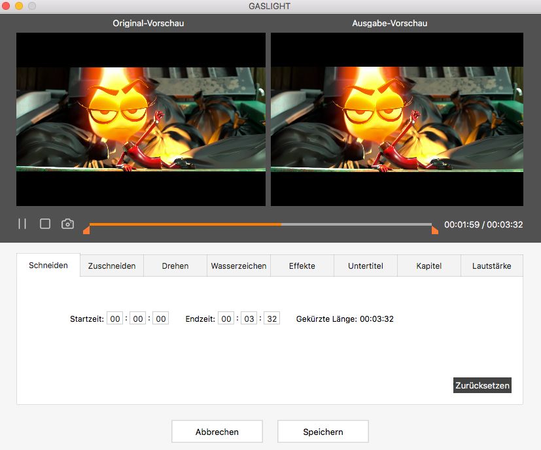Open the Untertitel tab

point(366,266)
